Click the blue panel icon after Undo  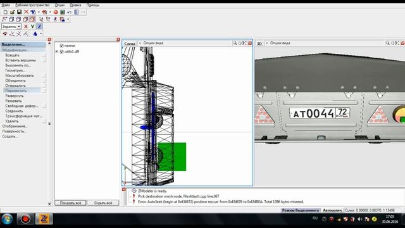[76, 12]
